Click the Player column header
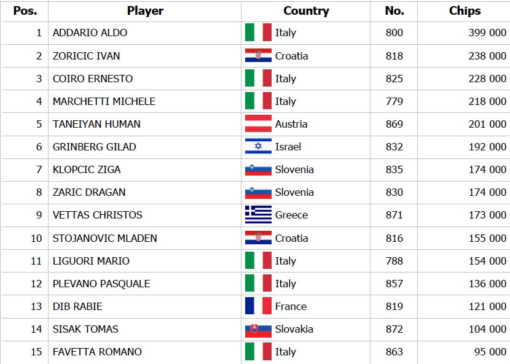This screenshot has width=510, height=364. (144, 10)
